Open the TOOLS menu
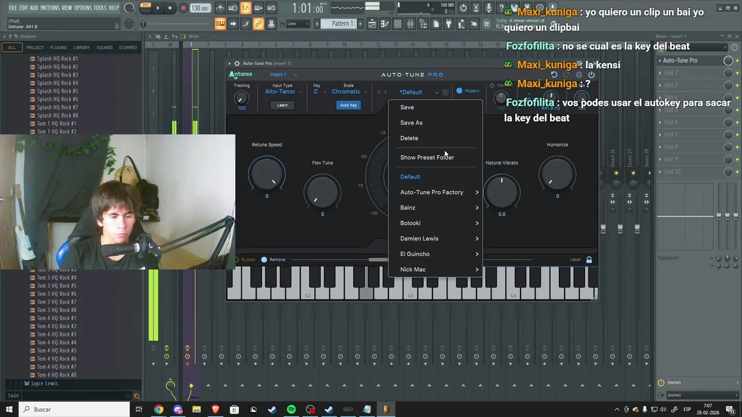Viewport: 742px width, 417px height. coord(100,8)
